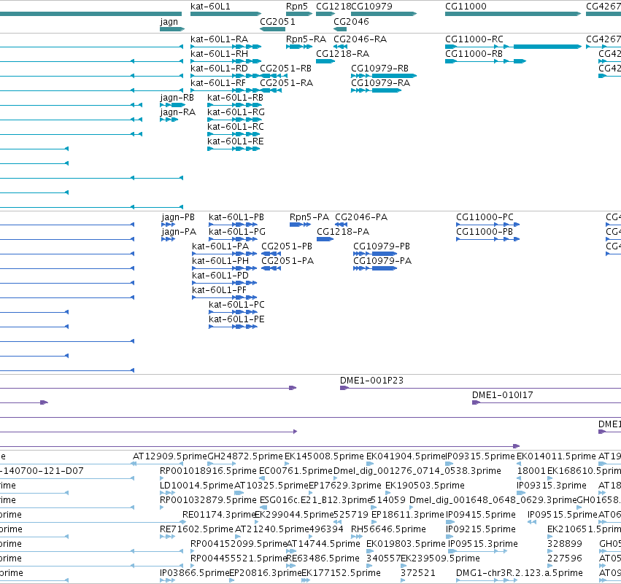Open EST EK190503.5prime

coord(425,486)
